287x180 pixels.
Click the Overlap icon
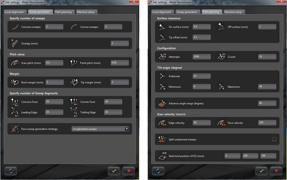tap(14, 43)
